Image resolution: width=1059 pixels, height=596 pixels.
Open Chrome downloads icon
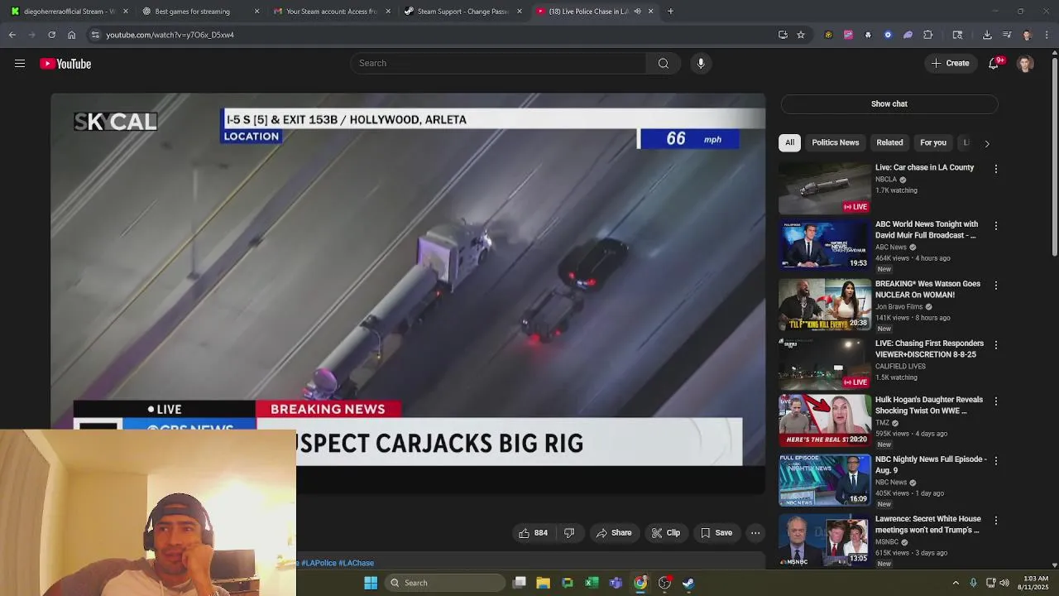click(x=987, y=35)
